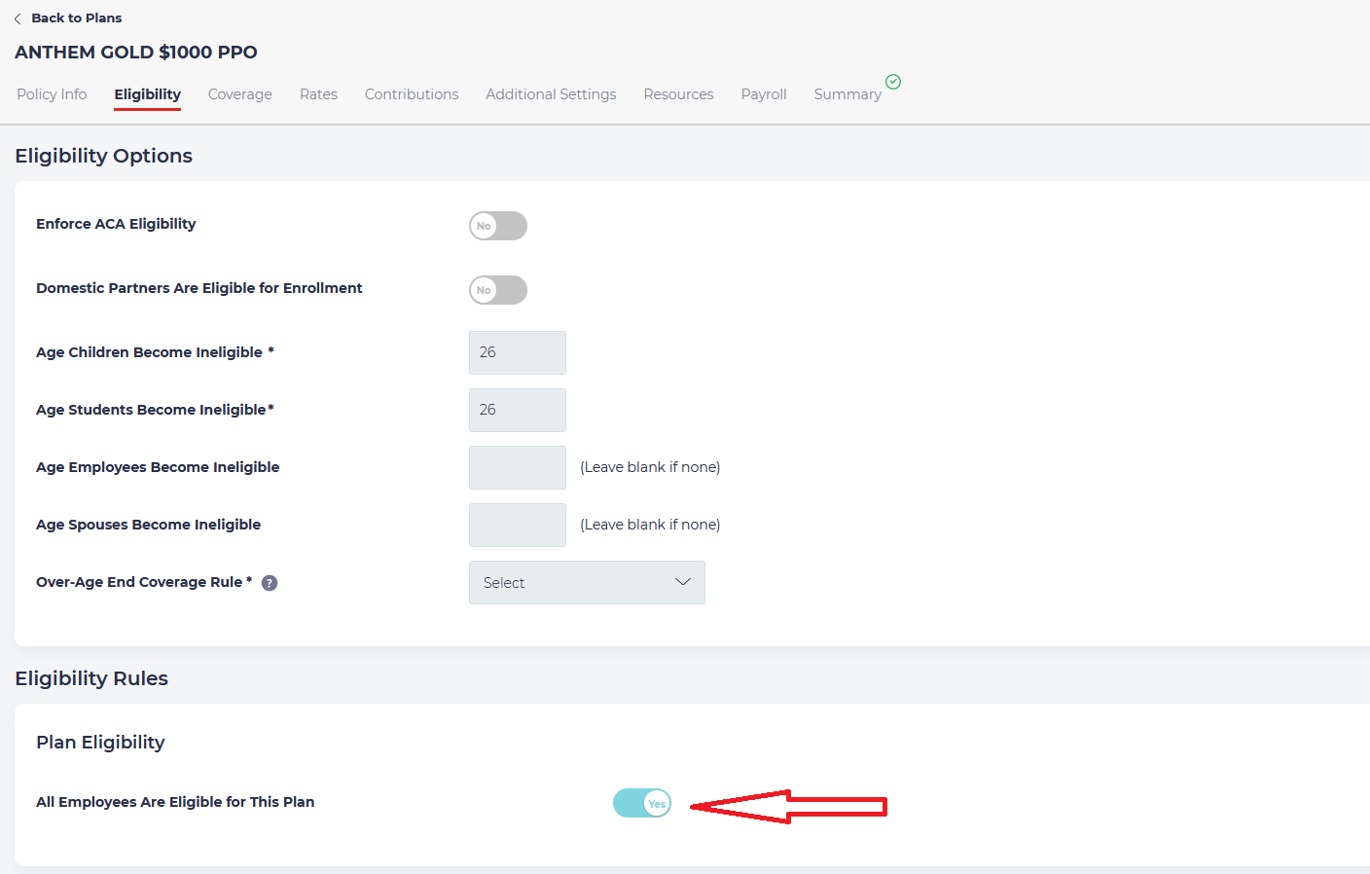This screenshot has width=1370, height=874.
Task: Click the Back to Plans link
Action: coord(75,18)
